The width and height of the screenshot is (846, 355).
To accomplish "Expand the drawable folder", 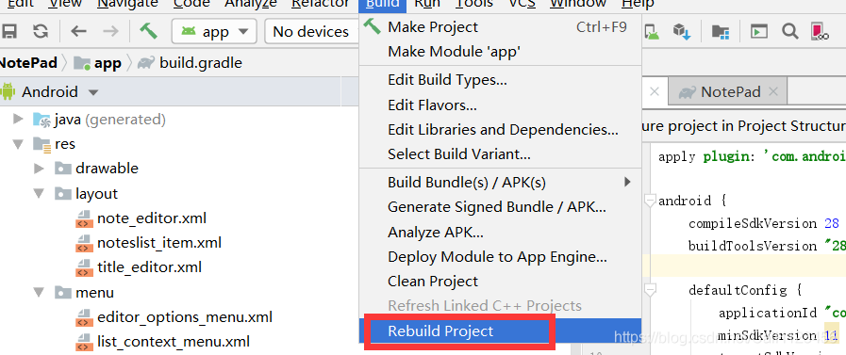I will coord(39,169).
